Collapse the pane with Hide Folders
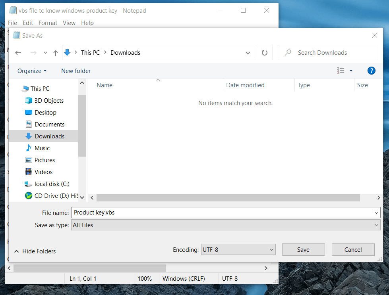The width and height of the screenshot is (389, 295). pyautogui.click(x=35, y=251)
